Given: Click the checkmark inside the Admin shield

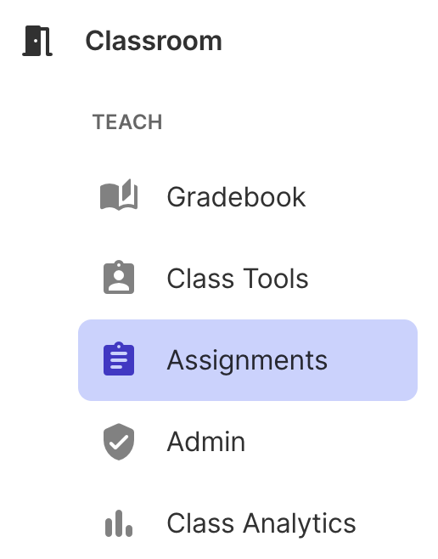Looking at the screenshot, I should (x=119, y=443).
